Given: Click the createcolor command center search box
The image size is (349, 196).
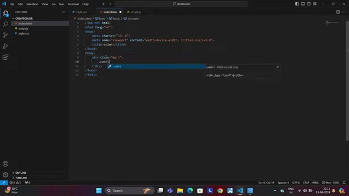Looking at the screenshot, I should pyautogui.click(x=181, y=4).
